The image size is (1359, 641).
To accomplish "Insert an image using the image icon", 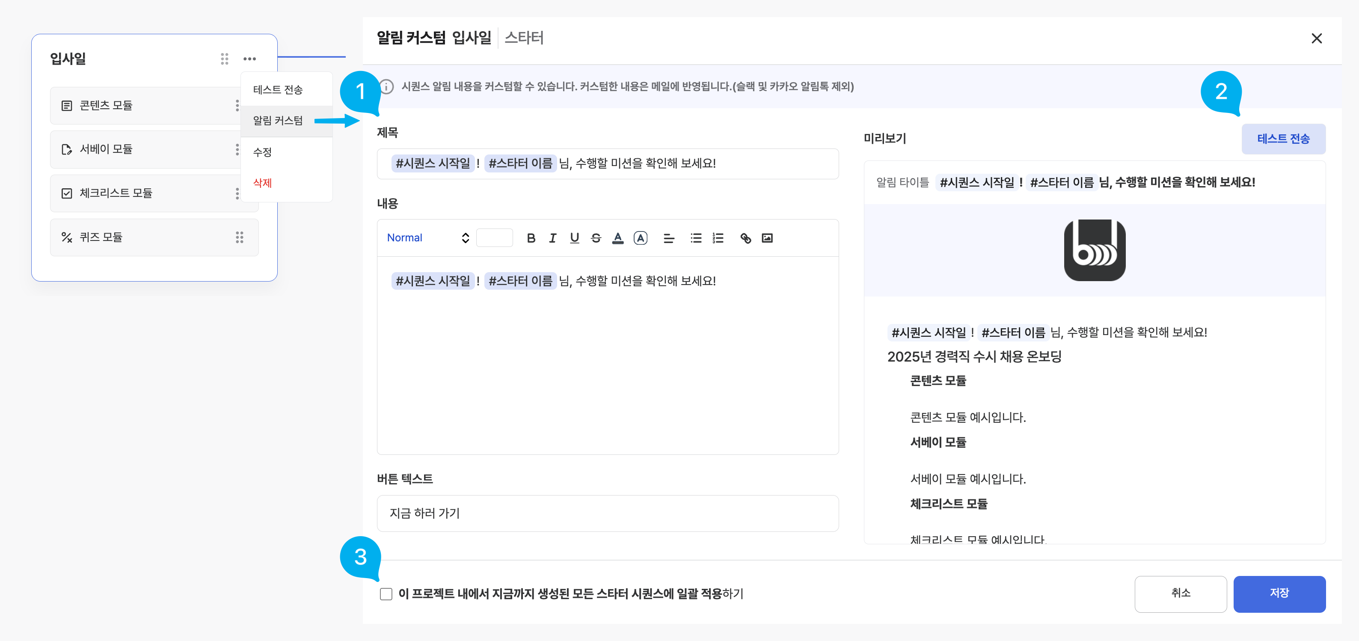I will pyautogui.click(x=767, y=238).
